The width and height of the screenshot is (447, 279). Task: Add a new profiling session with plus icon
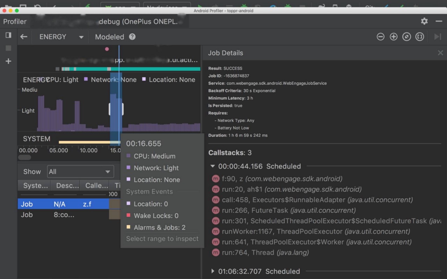click(8, 61)
